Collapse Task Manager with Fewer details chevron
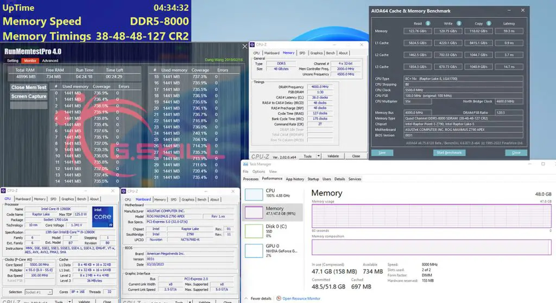Viewport: 556px width, 303px height. [x=246, y=299]
